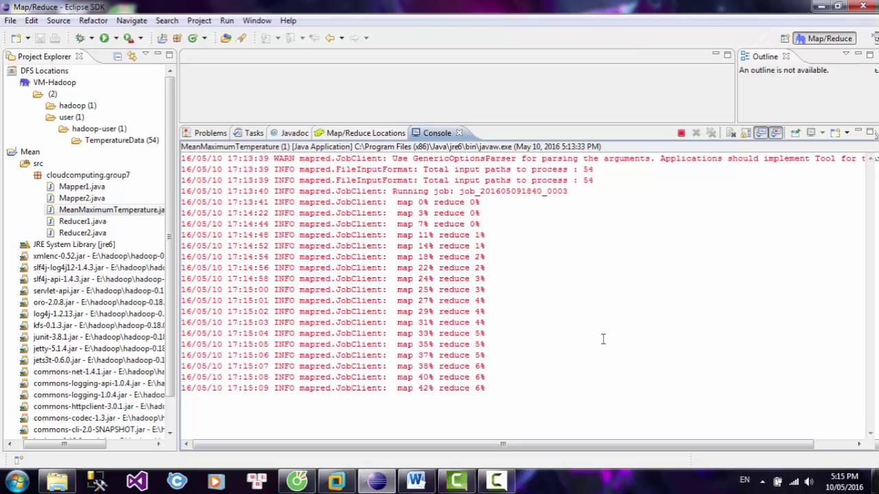This screenshot has width=879, height=494.
Task: Open the File menu
Action: (x=10, y=21)
